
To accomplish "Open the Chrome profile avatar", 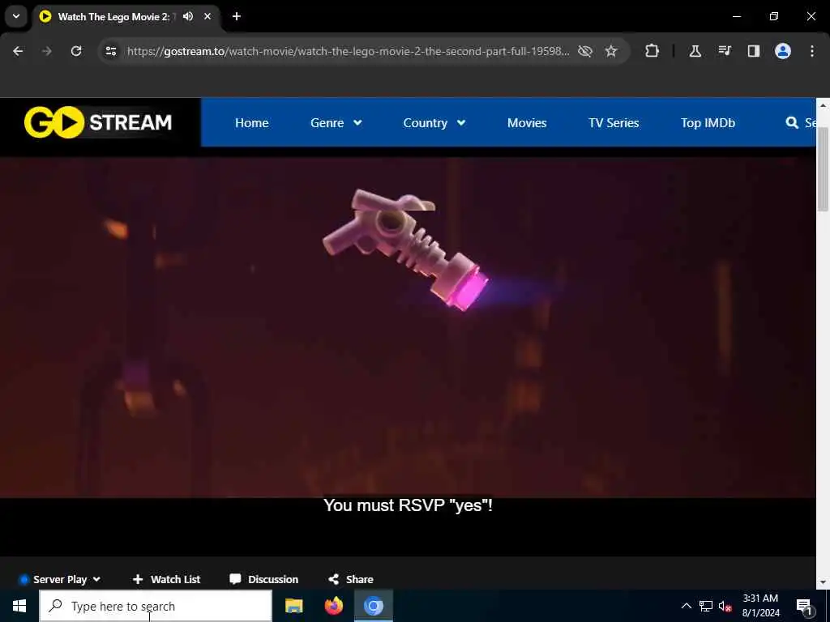I will click(783, 51).
